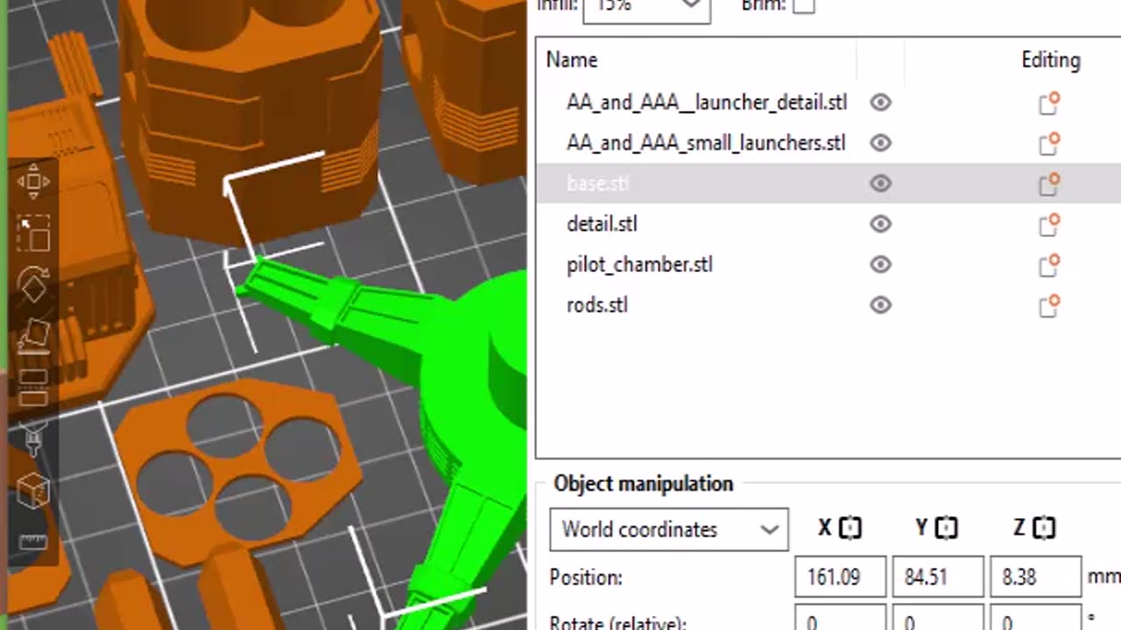1121x630 pixels.
Task: Toggle visibility of pilot_chamber.stl
Action: 880,264
